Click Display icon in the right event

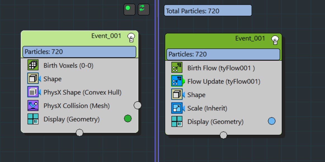tap(177, 121)
